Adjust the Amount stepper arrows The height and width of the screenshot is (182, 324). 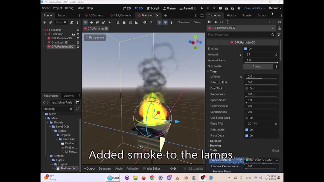click(x=276, y=55)
